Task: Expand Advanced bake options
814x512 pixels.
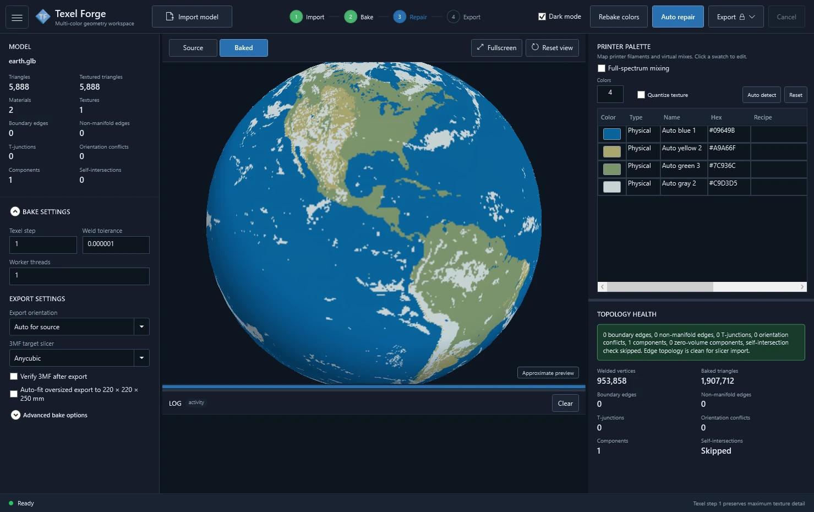Action: click(15, 415)
